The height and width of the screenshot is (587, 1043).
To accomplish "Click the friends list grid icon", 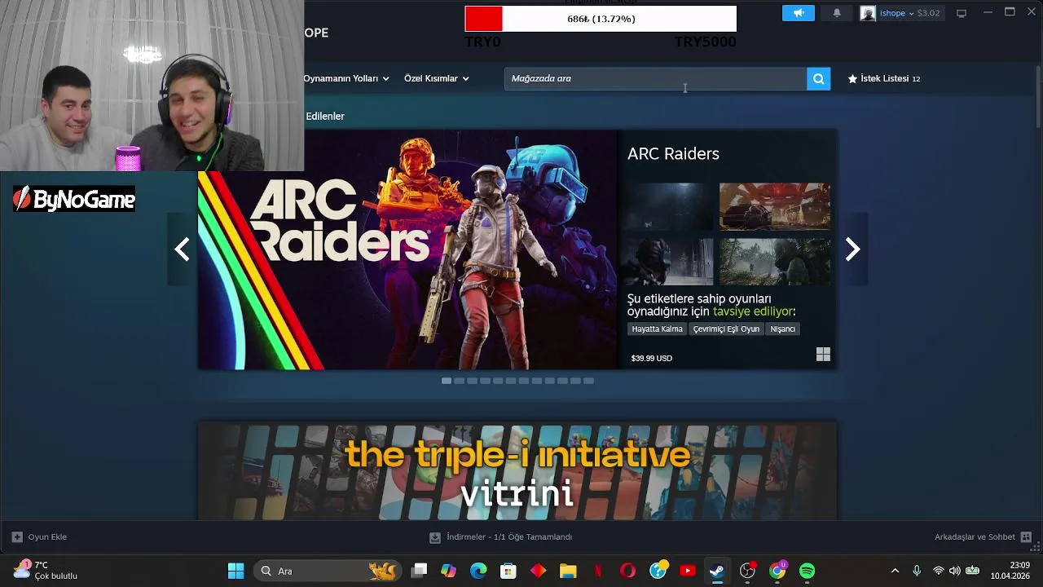I will (1026, 537).
